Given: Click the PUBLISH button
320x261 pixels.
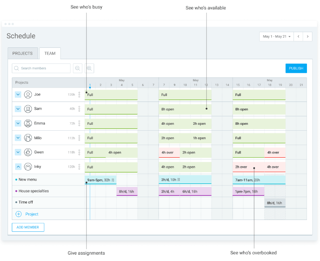Looking at the screenshot, I should [x=296, y=68].
